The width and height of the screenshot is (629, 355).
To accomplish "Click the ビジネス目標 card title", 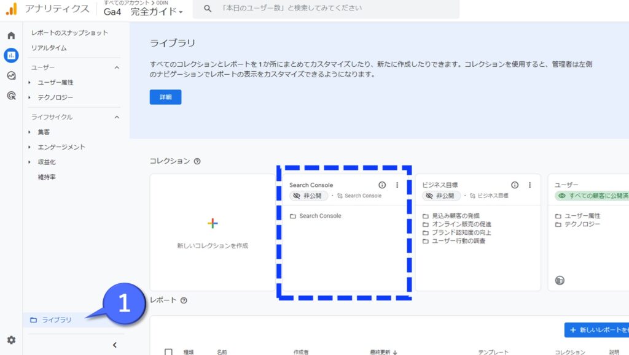I will [x=440, y=185].
